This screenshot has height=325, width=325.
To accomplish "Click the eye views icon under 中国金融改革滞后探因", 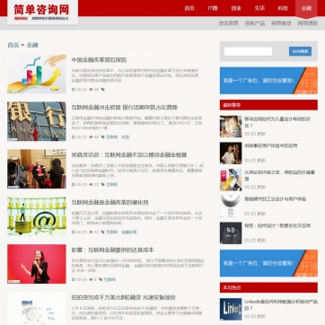I will tap(91, 90).
